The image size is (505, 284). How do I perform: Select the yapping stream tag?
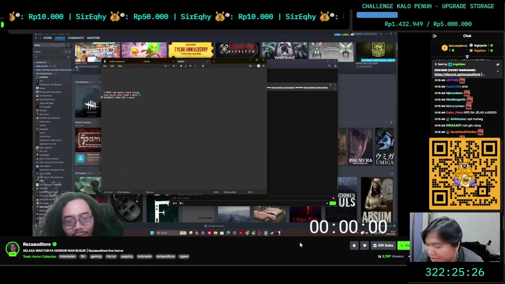(127, 256)
